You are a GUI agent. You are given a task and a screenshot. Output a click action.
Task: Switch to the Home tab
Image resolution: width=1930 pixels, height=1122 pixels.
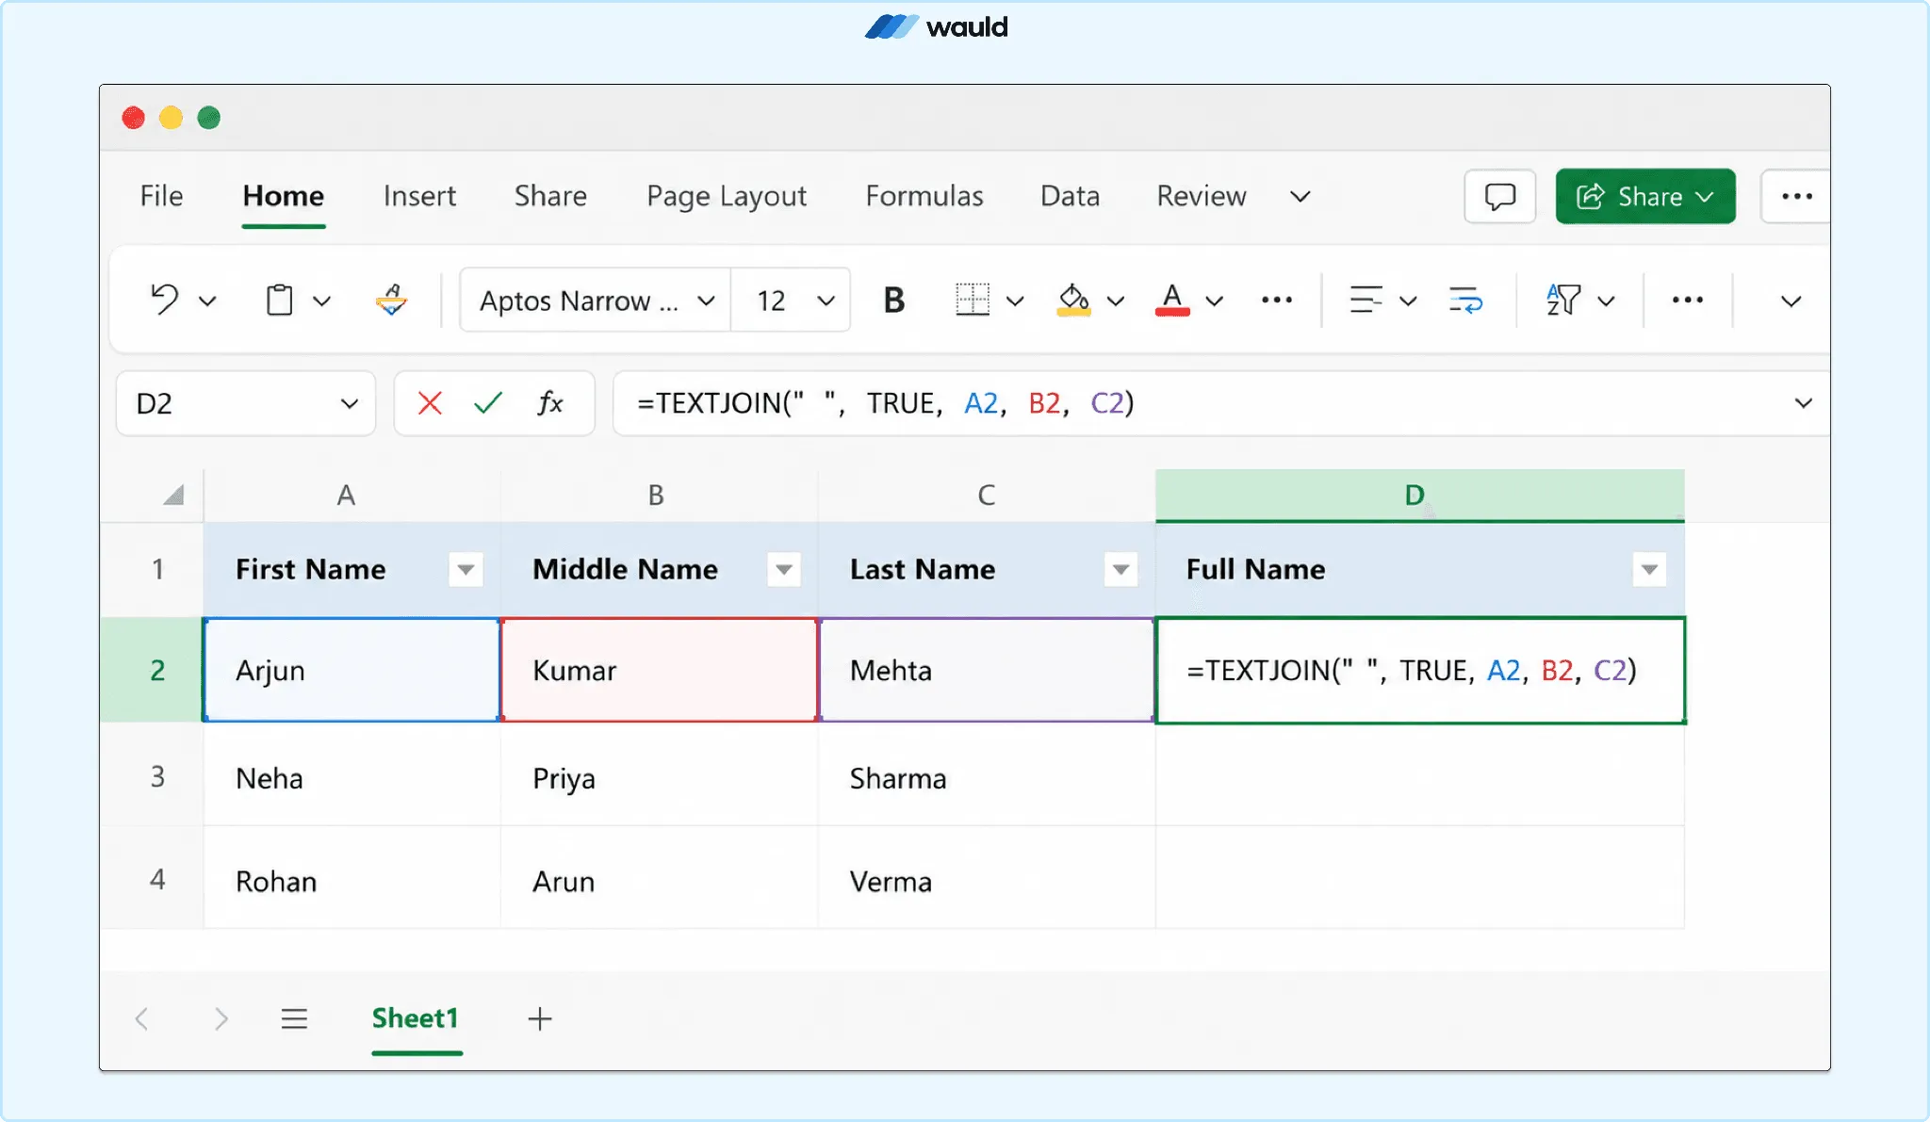click(284, 196)
